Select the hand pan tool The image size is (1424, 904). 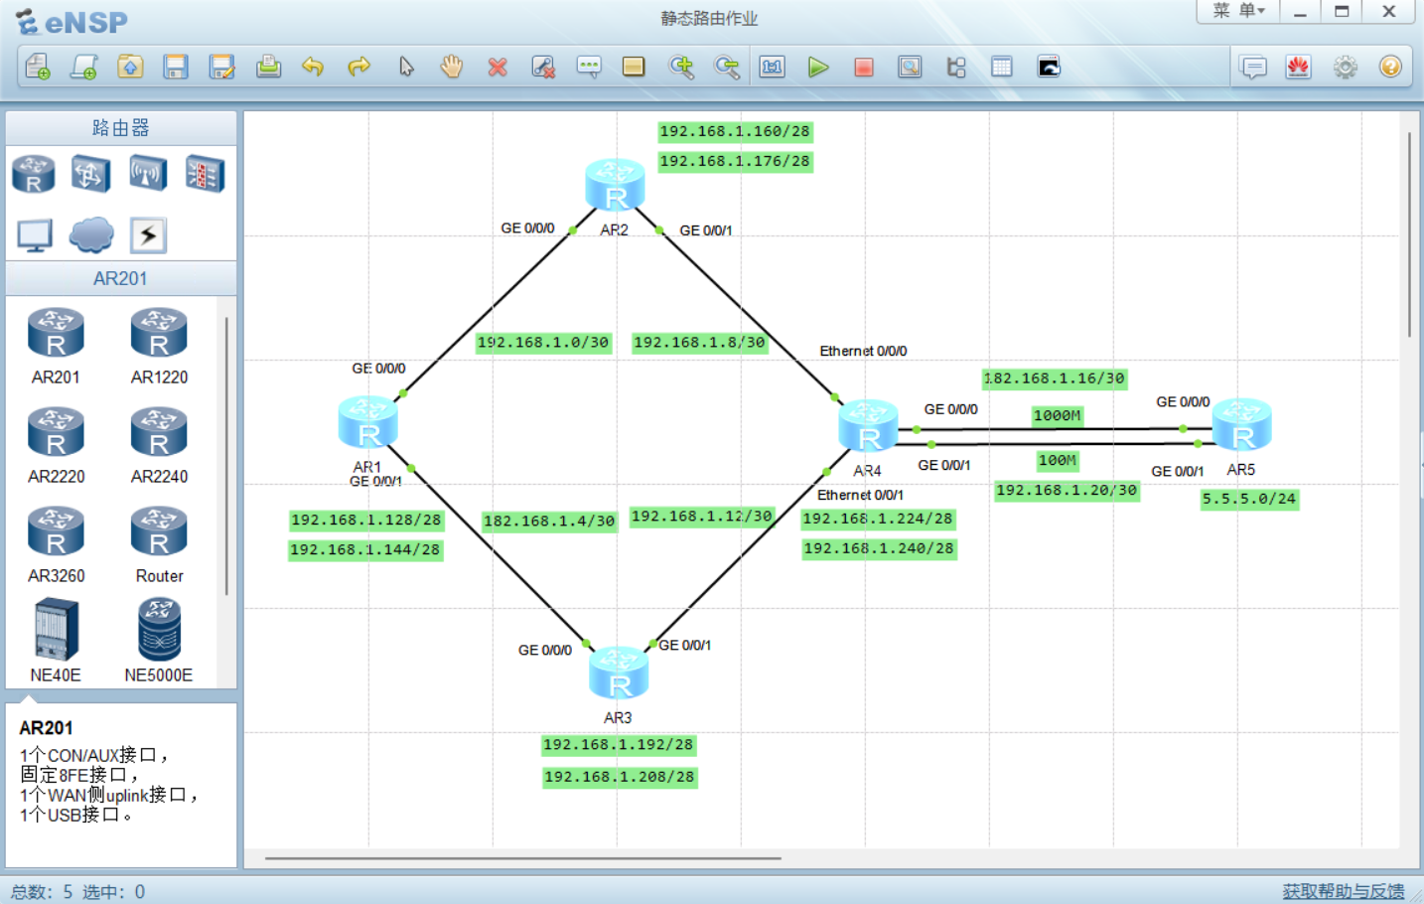tap(452, 67)
